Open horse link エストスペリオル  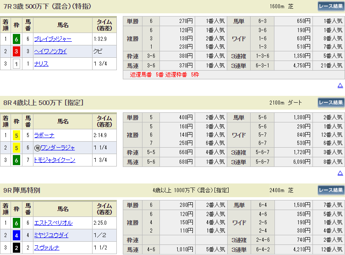53,223
